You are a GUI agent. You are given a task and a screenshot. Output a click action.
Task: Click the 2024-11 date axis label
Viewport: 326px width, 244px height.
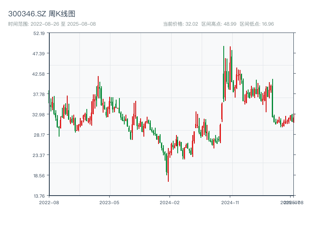(x=230, y=202)
